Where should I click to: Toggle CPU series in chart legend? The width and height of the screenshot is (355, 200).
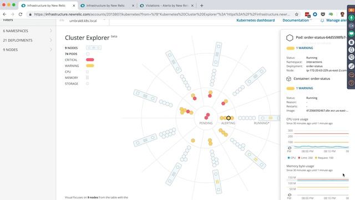point(292,158)
